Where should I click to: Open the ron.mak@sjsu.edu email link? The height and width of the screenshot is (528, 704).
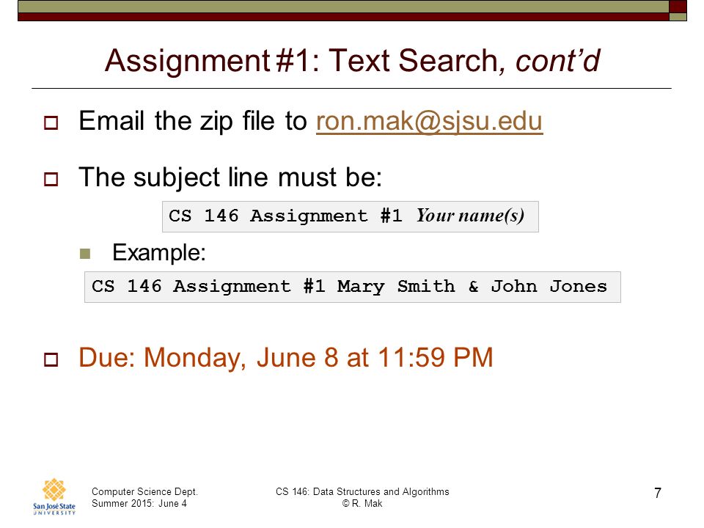click(x=429, y=121)
